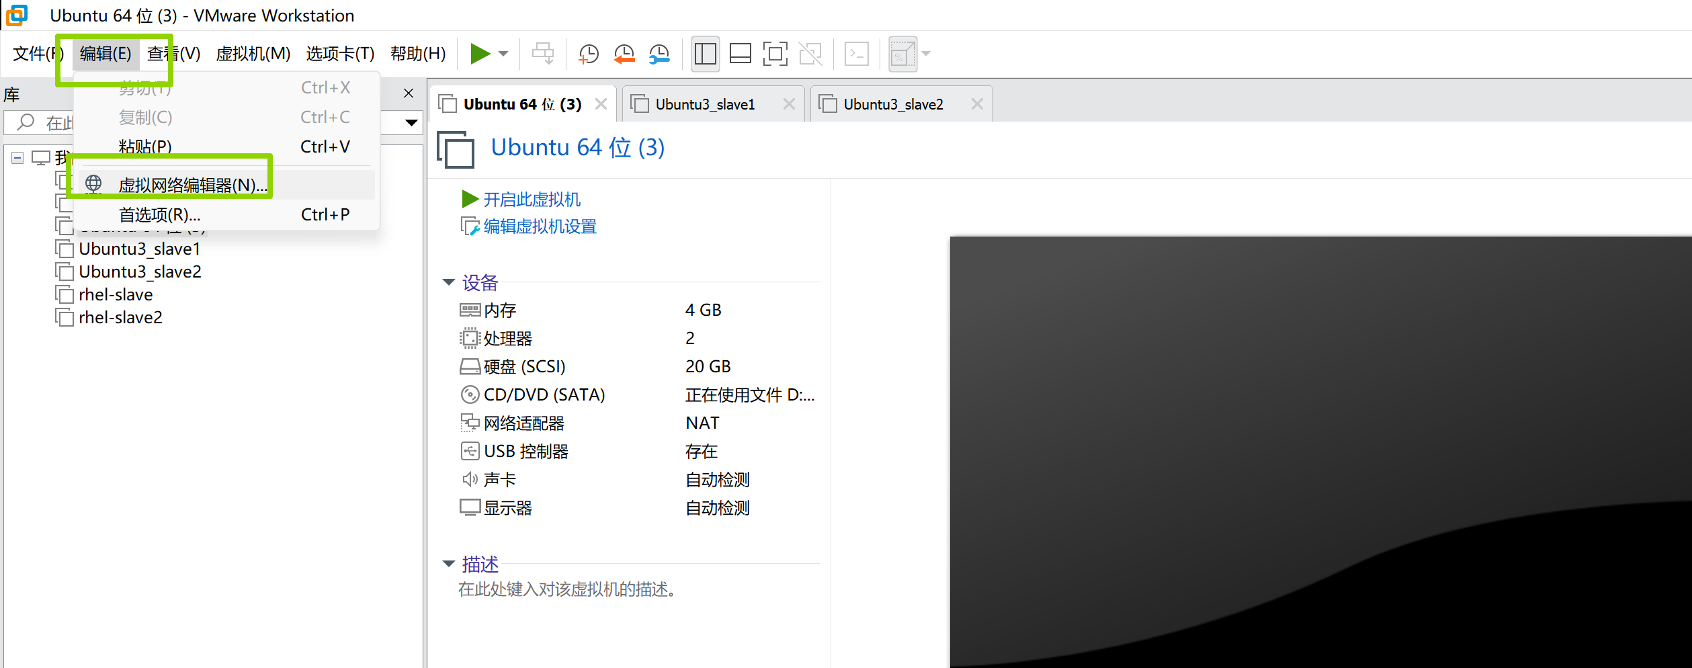Open the 处理器 processor device entry
1692x668 pixels.
(x=496, y=338)
